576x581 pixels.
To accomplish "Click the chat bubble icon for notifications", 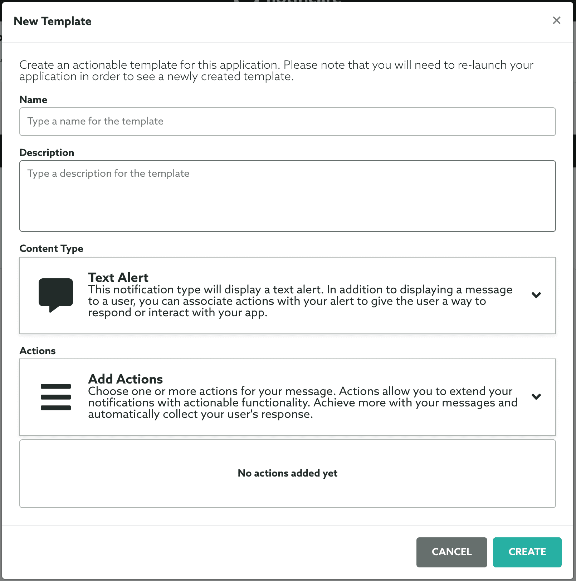I will [x=55, y=294].
